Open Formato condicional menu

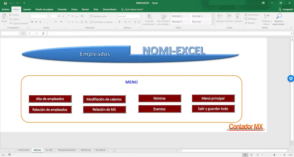tap(149, 19)
